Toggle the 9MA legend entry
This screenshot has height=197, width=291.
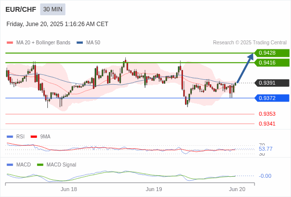pyautogui.click(x=40, y=136)
